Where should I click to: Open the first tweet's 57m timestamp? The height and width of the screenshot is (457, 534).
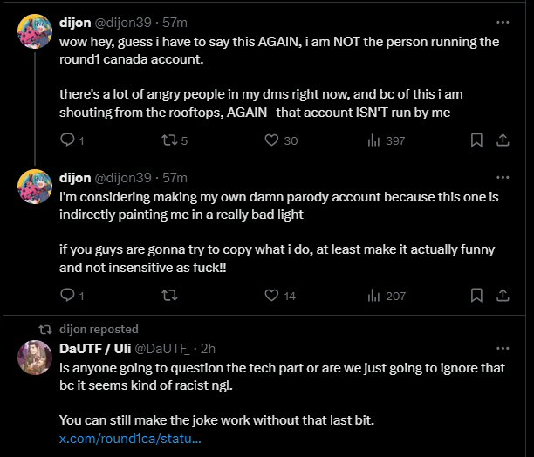175,23
